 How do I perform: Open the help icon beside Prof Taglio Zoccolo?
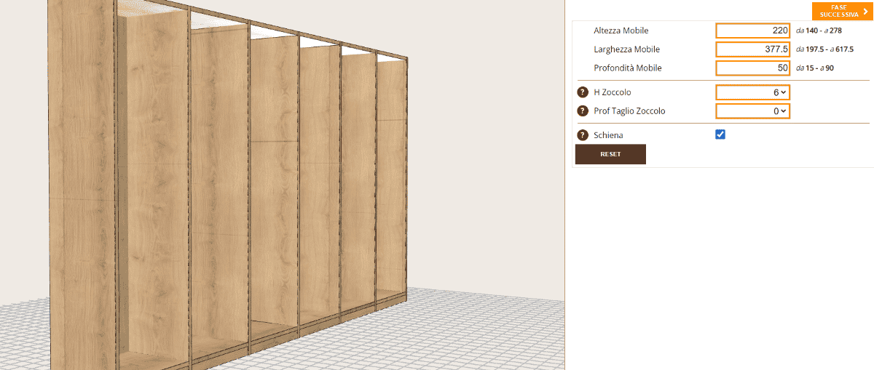(583, 111)
